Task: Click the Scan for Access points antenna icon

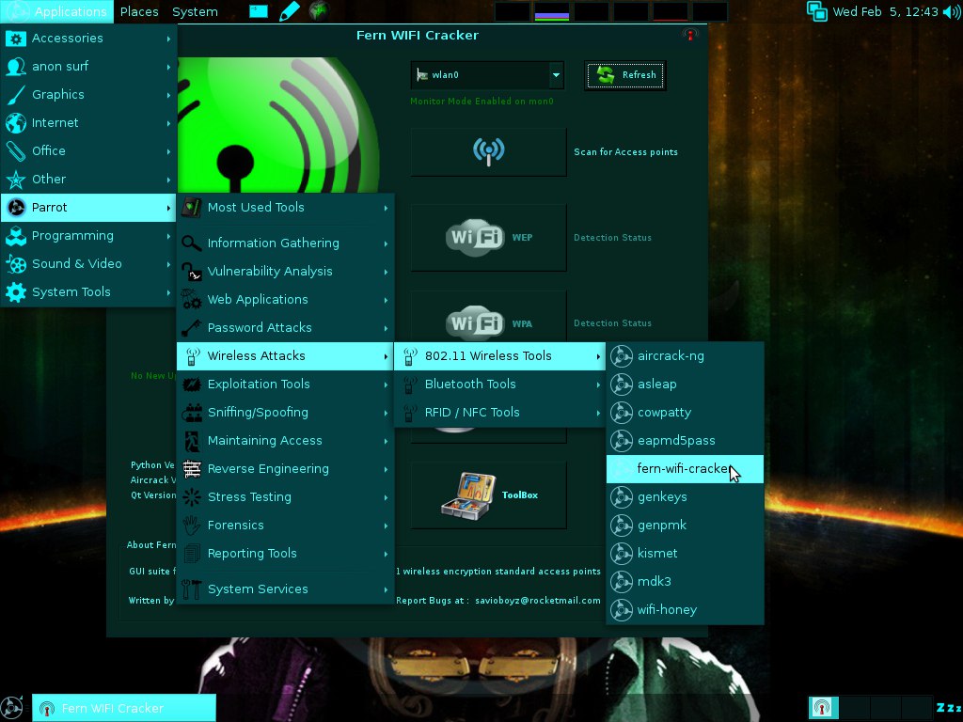Action: point(488,151)
